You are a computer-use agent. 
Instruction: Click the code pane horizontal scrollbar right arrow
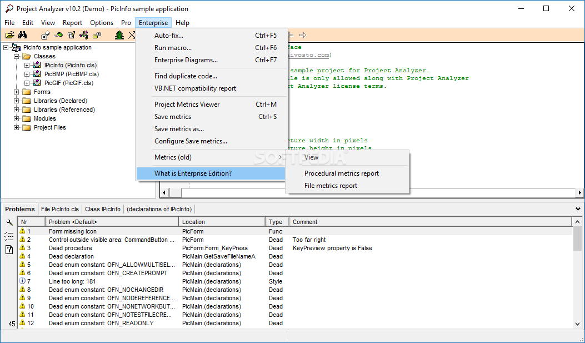(579, 193)
